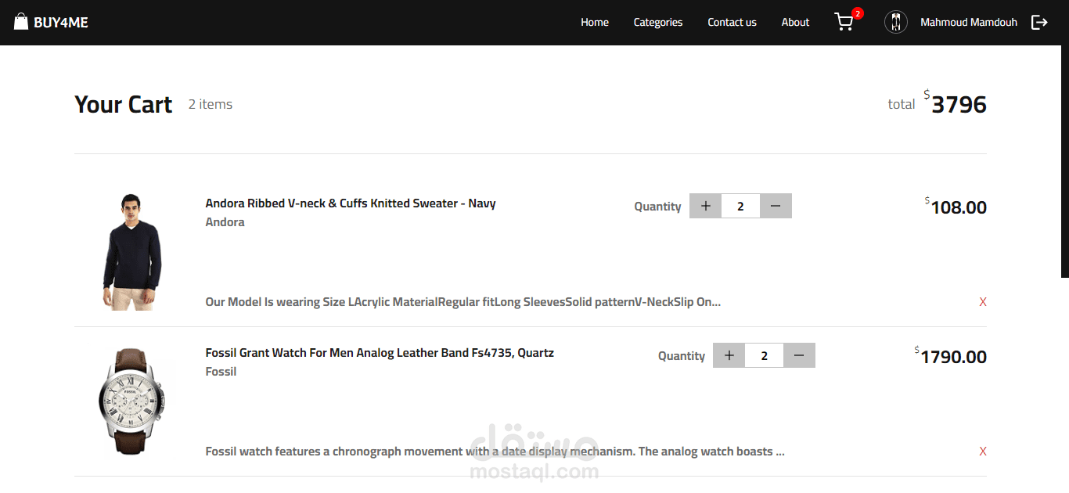Open the Fossil Grant Watch product title
This screenshot has width=1069, height=493.
[380, 353]
